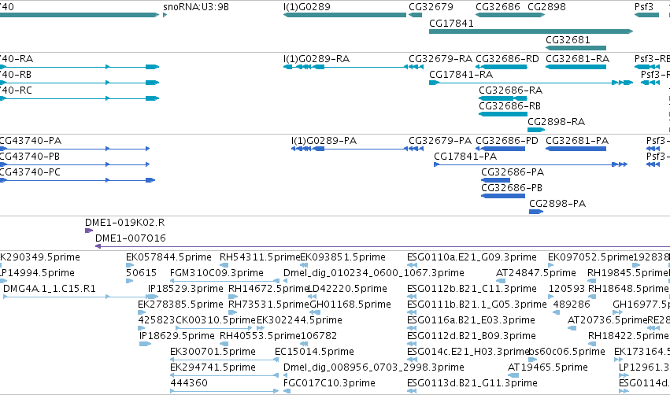Select the CG43740-PB protein label

tap(29, 157)
